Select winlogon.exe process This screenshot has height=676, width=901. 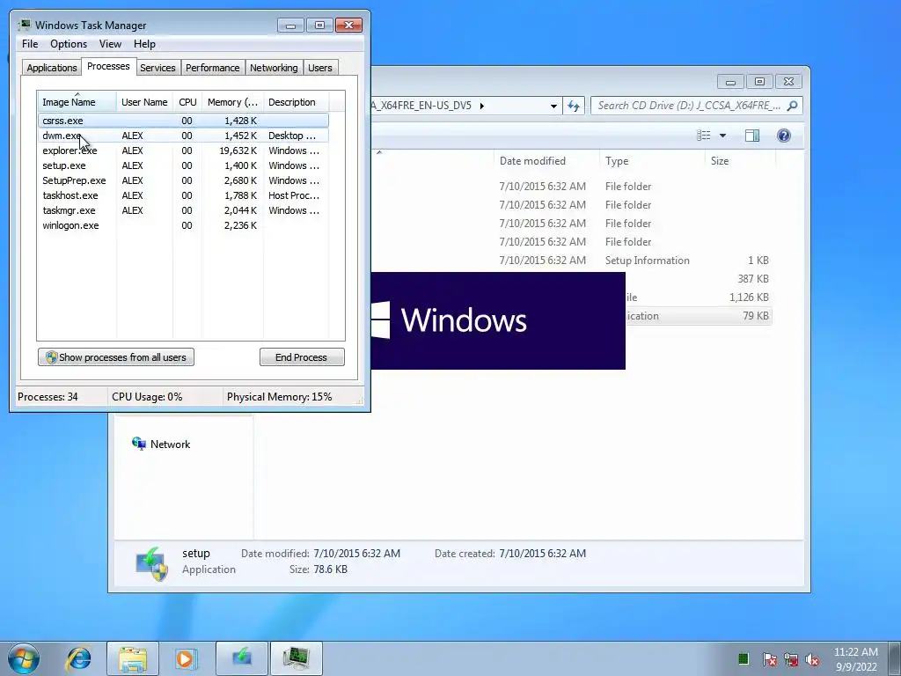183,225
